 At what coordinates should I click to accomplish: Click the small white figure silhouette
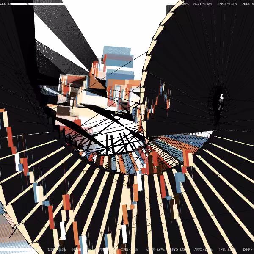pos(221,97)
